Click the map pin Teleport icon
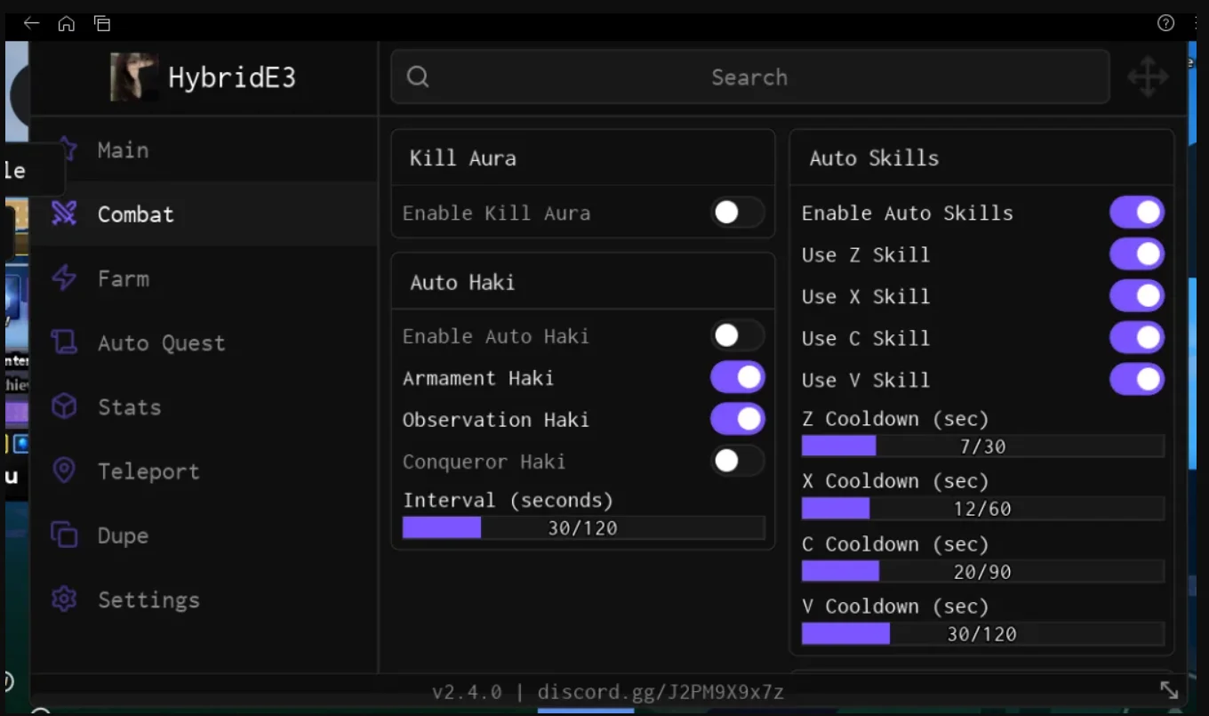 tap(64, 471)
